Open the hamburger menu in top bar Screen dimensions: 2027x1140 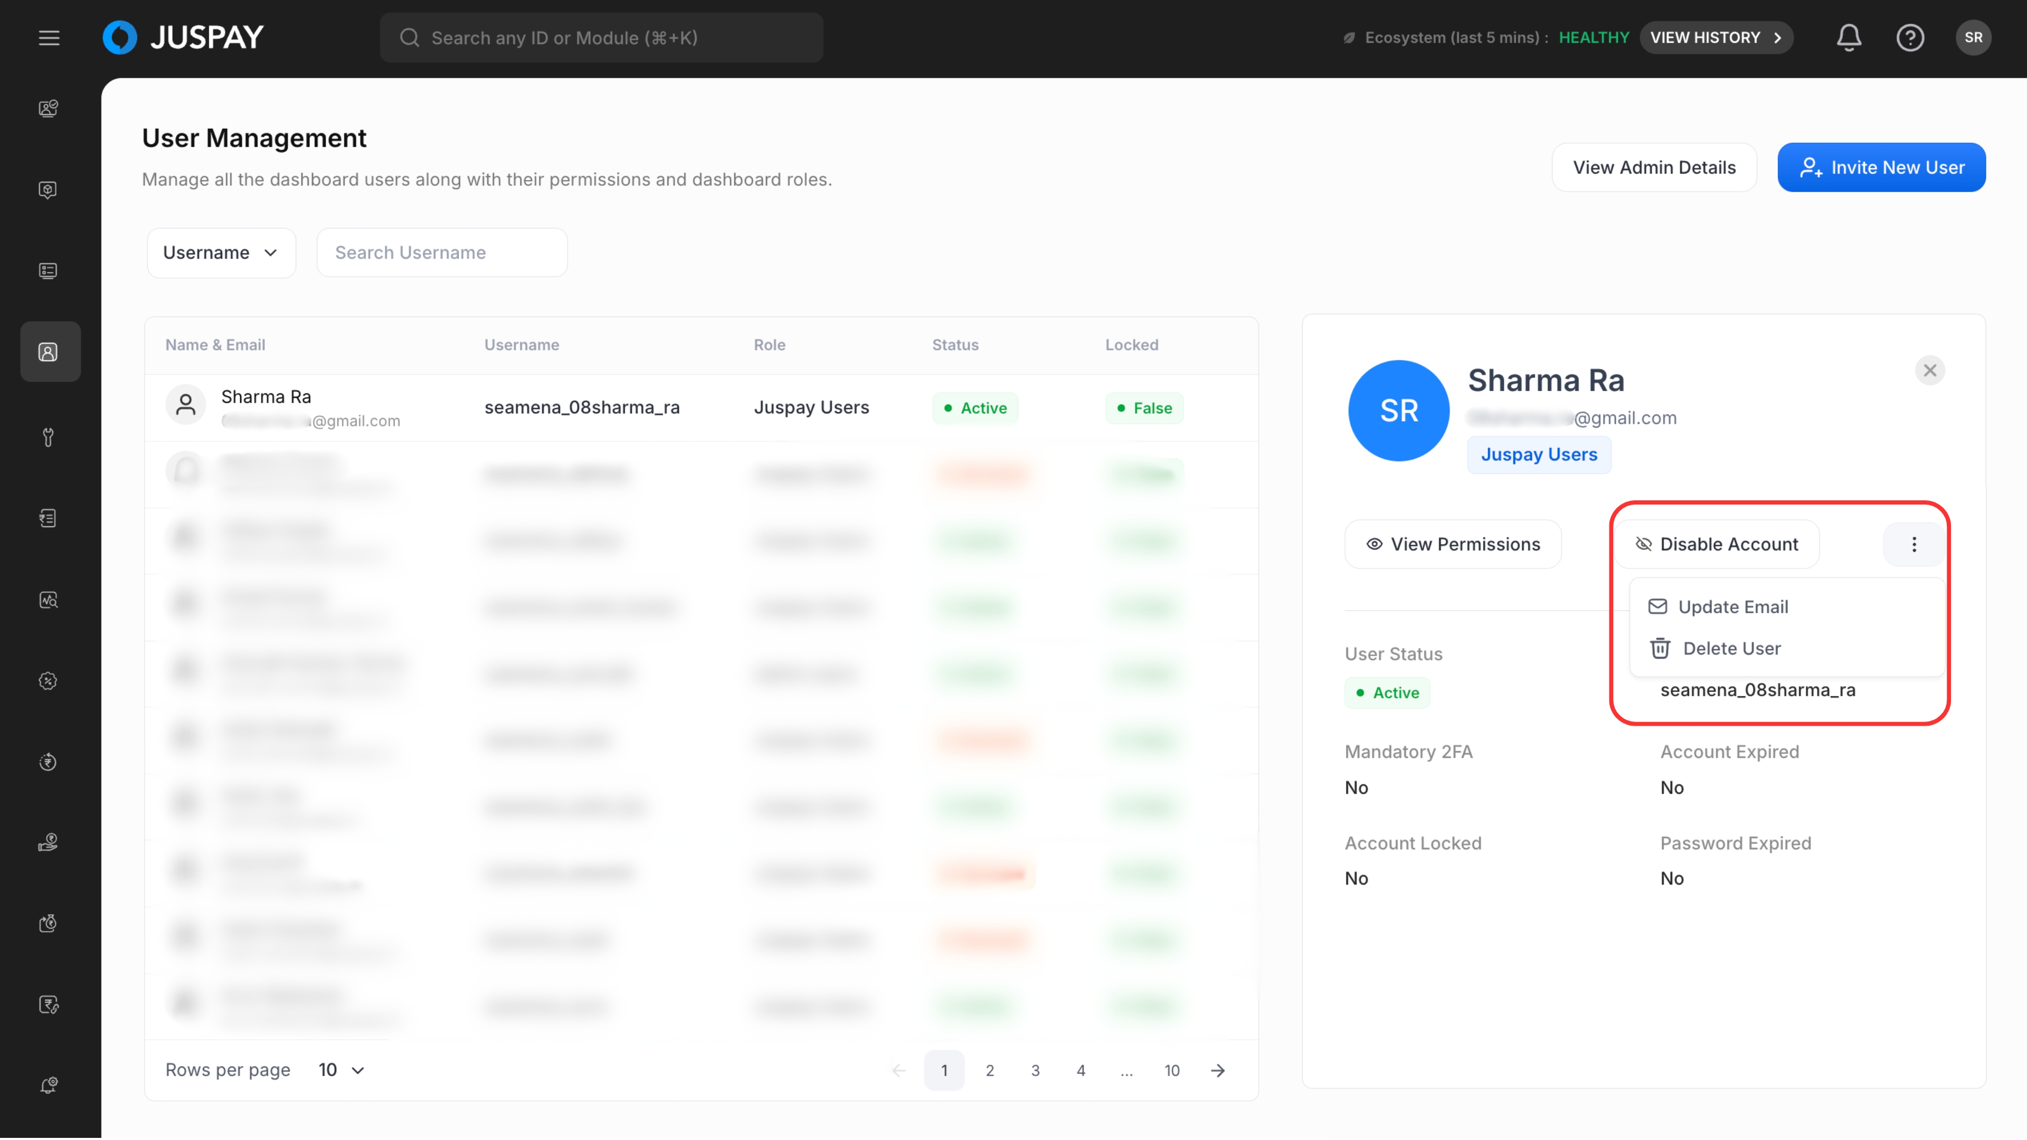[49, 38]
